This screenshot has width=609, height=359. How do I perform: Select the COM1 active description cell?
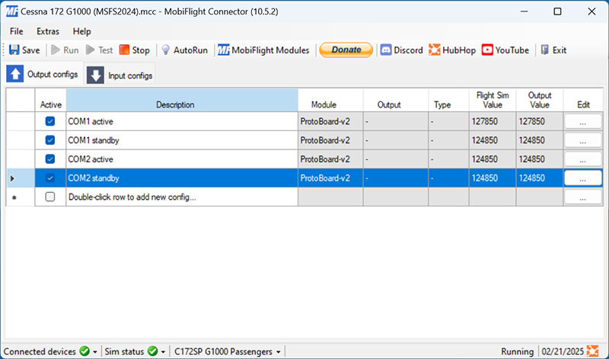coord(182,121)
